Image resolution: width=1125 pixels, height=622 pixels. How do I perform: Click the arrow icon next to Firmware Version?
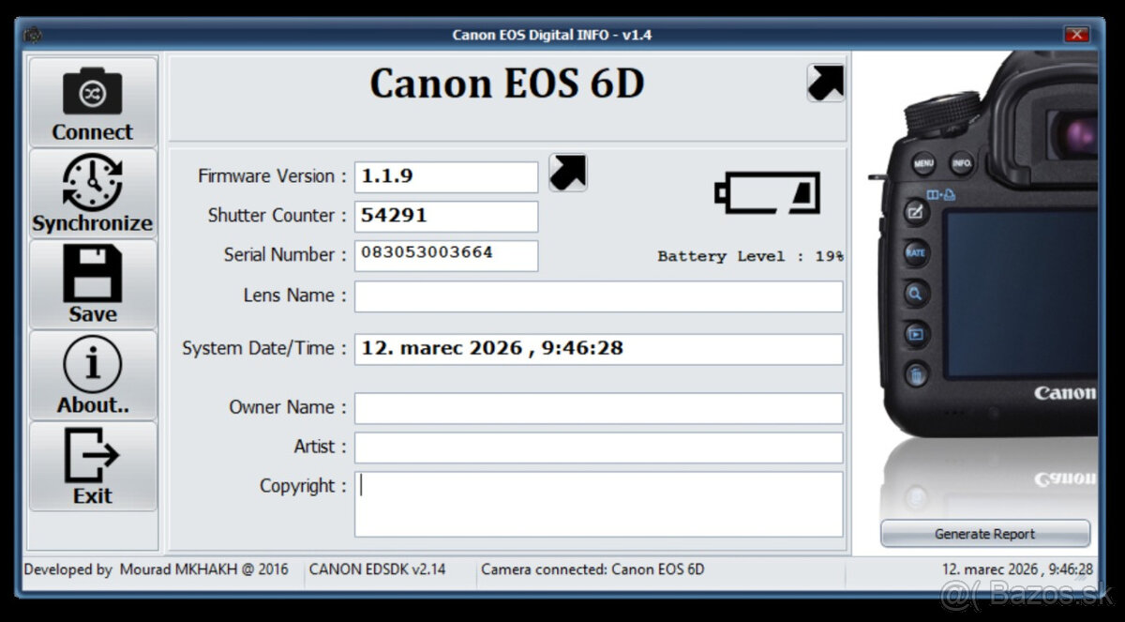[568, 174]
